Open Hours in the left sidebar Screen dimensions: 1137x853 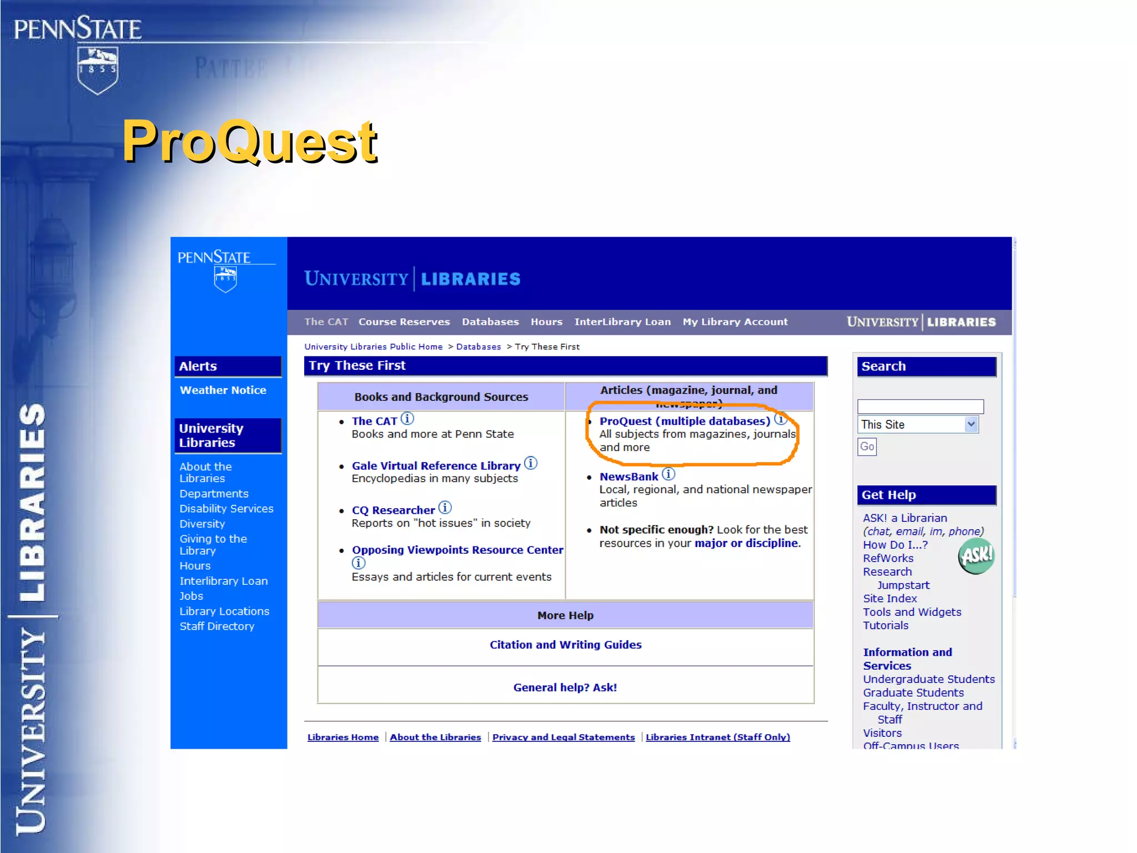pyautogui.click(x=195, y=566)
